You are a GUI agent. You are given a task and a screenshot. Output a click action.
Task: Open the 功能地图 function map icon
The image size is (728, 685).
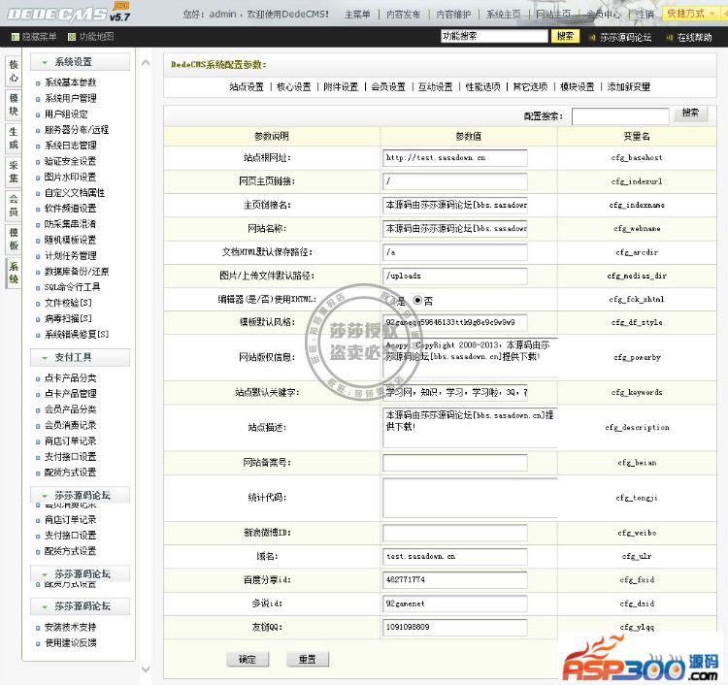click(x=72, y=37)
